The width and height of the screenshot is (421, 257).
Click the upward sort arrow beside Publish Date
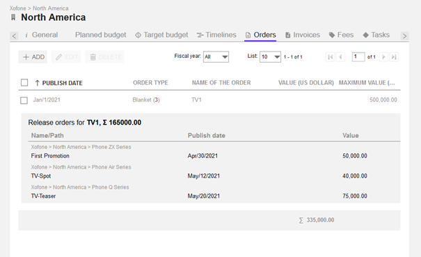coord(38,83)
